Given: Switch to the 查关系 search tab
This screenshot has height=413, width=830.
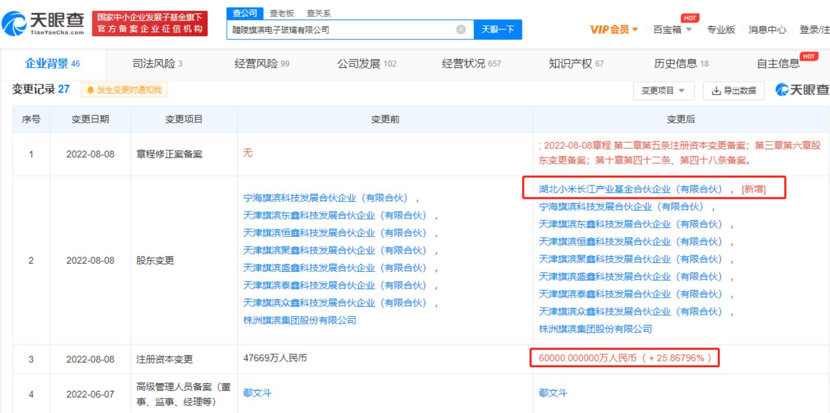Looking at the screenshot, I should [x=318, y=13].
